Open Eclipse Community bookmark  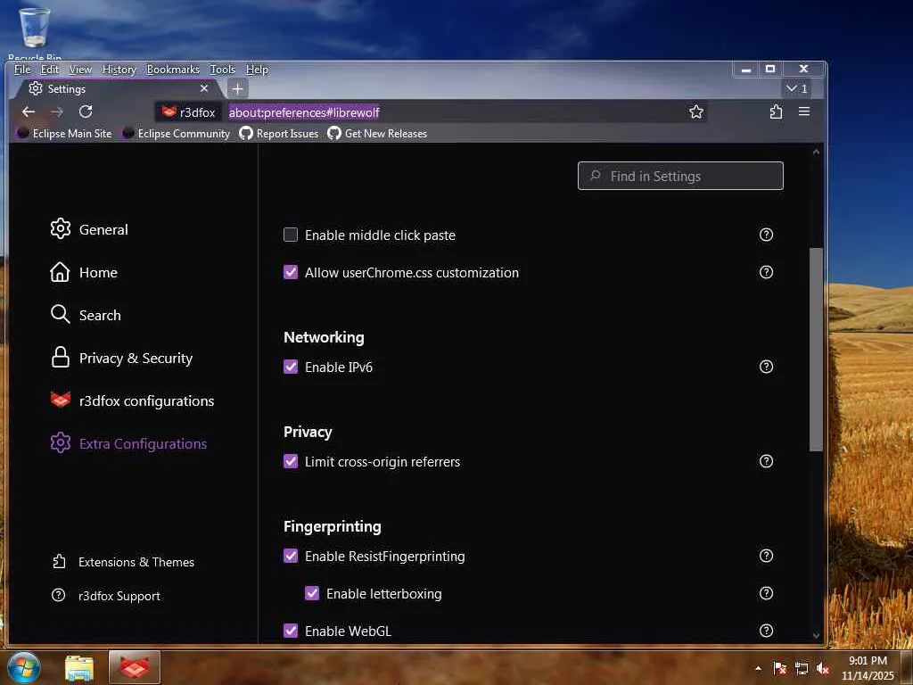tap(177, 134)
